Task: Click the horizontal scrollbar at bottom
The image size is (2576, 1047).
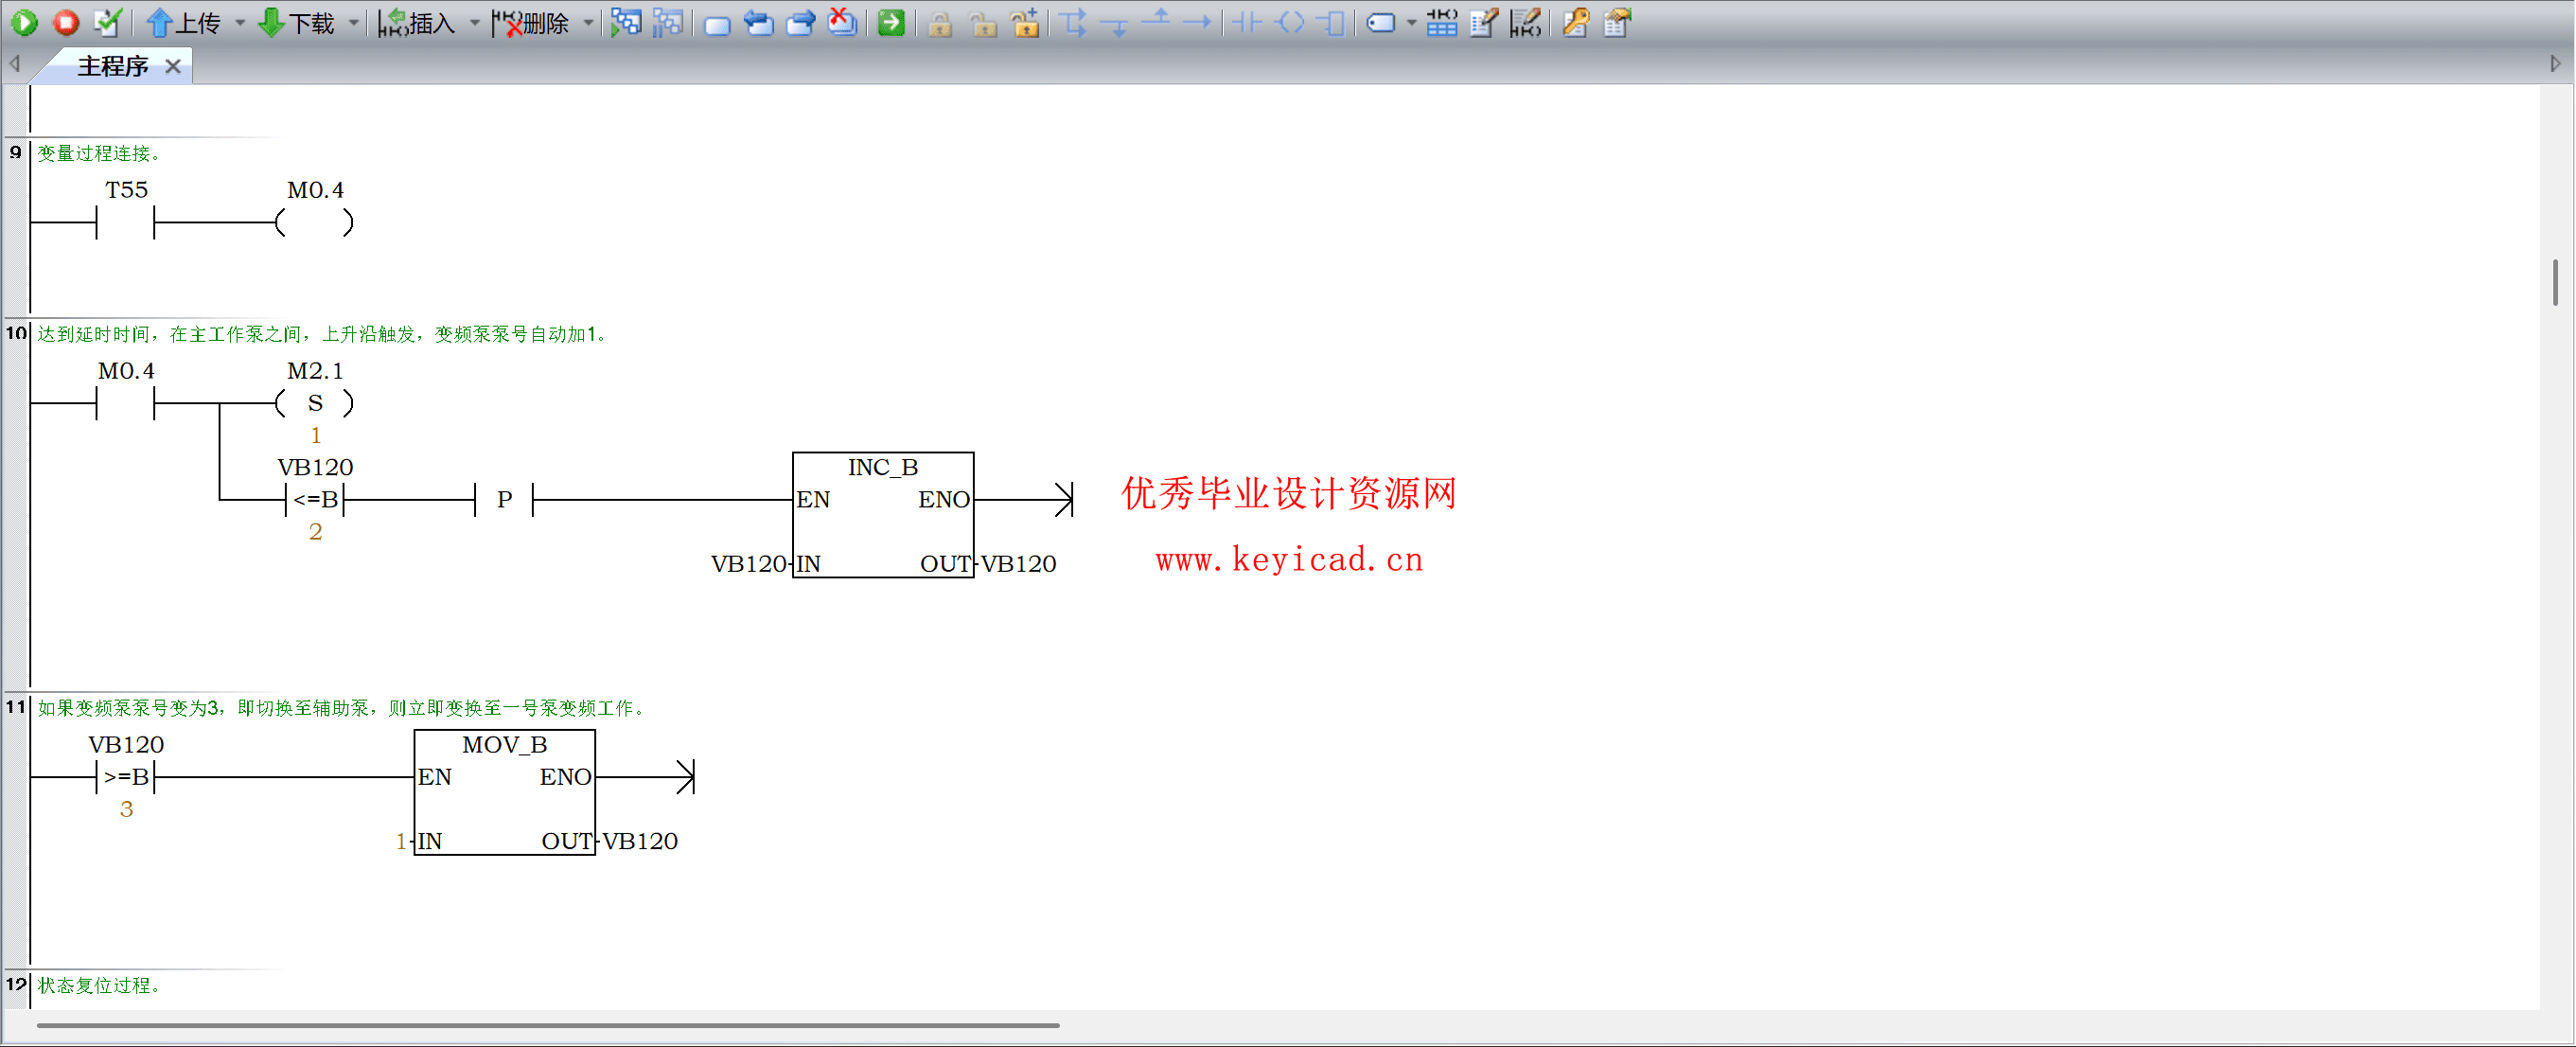Action: click(x=548, y=1025)
